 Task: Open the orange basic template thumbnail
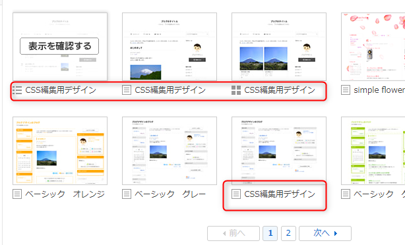click(60, 151)
